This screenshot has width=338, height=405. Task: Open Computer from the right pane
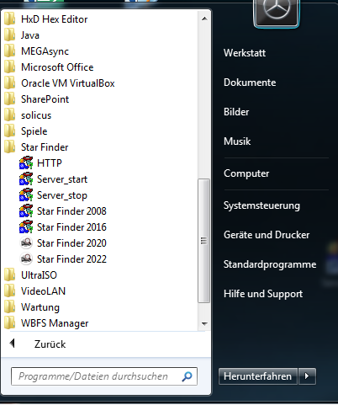tap(246, 173)
